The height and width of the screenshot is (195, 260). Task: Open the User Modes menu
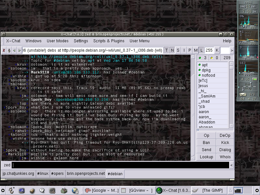pyautogui.click(x=58, y=41)
